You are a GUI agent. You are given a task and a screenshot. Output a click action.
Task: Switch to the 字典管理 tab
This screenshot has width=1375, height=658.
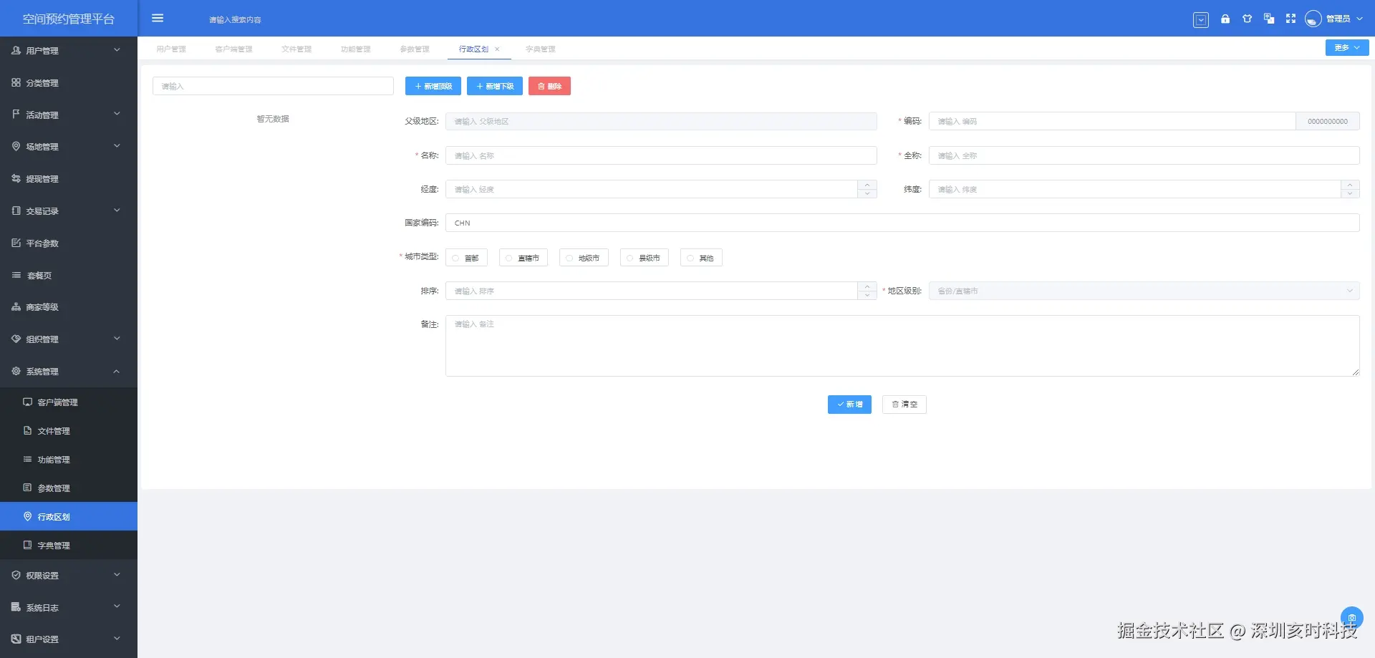click(x=541, y=49)
